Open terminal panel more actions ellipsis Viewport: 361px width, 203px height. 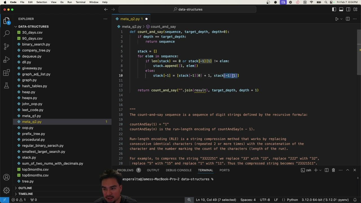click(340, 170)
